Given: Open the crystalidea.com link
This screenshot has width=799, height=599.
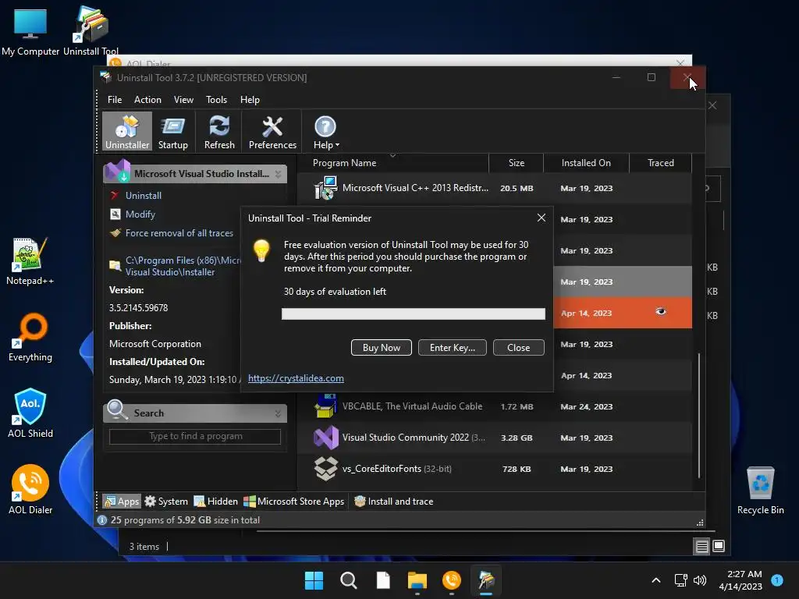Looking at the screenshot, I should (x=296, y=378).
